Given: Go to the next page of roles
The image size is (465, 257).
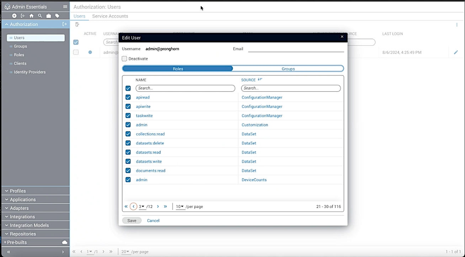Looking at the screenshot, I should [158, 206].
